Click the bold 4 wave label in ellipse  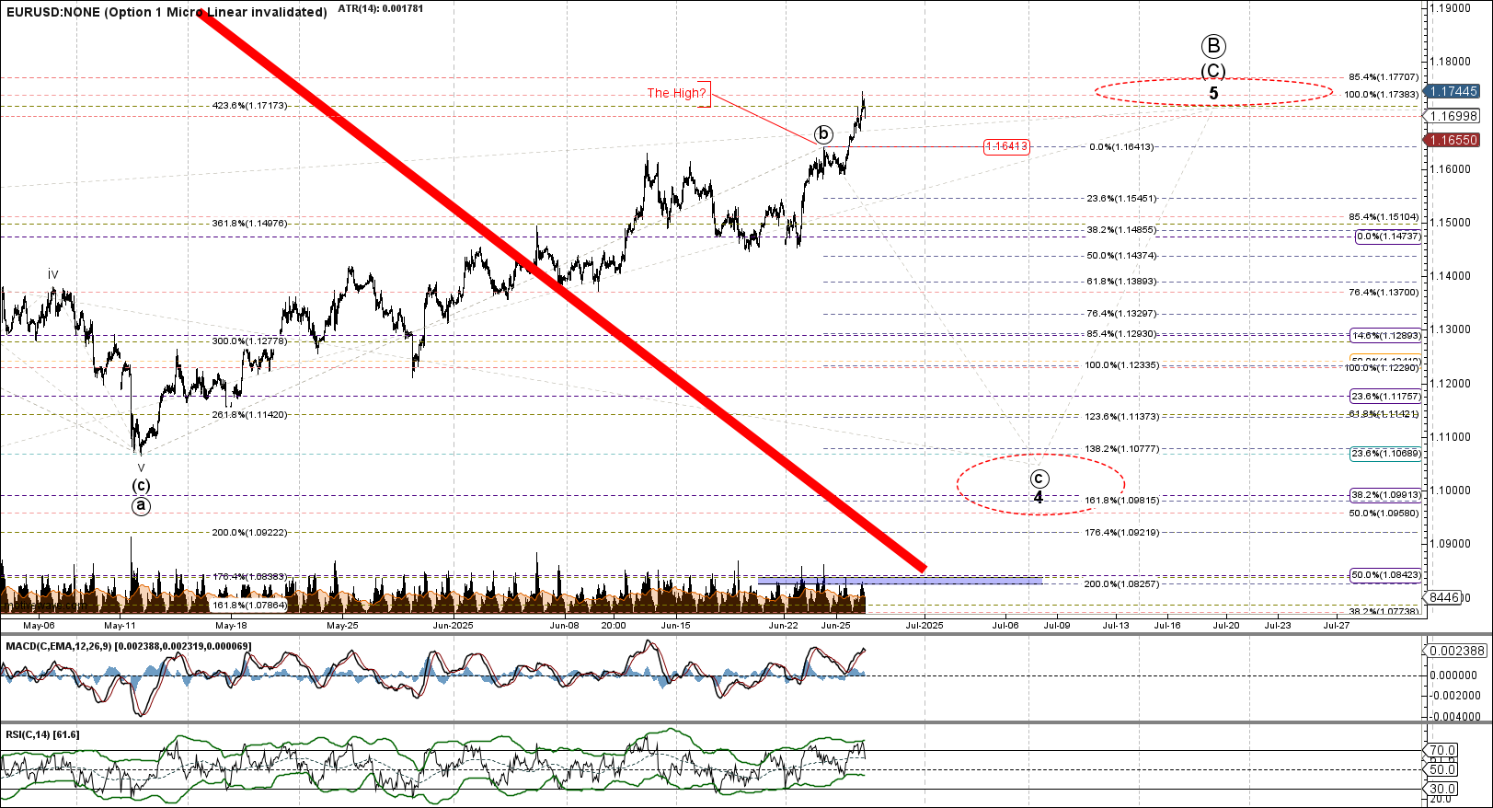(x=1039, y=498)
